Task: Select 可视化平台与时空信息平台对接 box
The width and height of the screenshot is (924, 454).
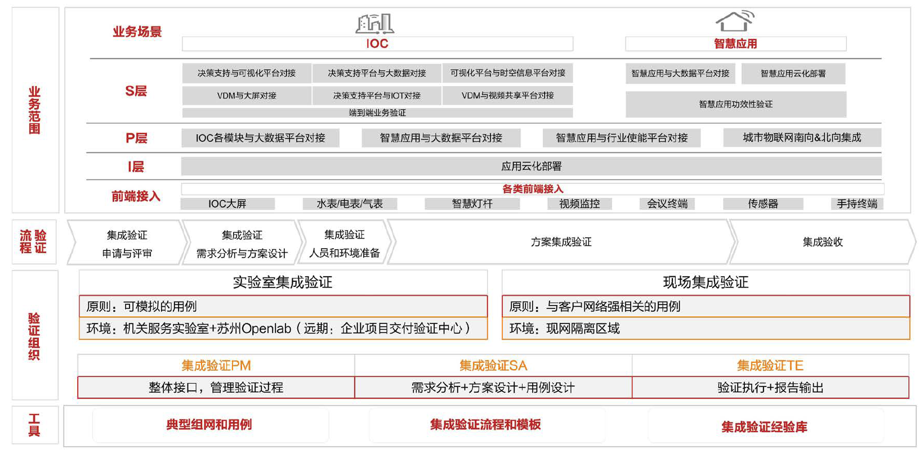Action: [507, 73]
